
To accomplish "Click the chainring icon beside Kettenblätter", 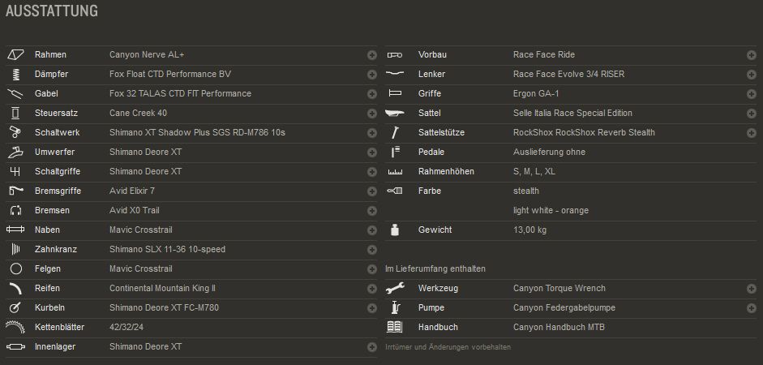I will click(15, 327).
